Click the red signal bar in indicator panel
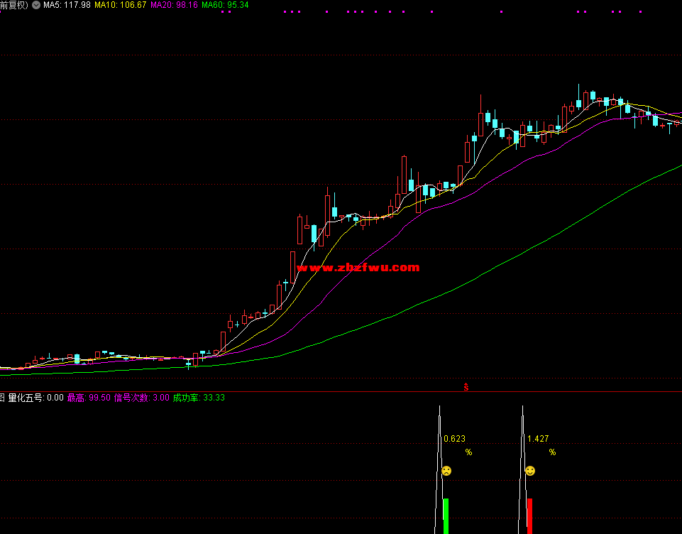The width and height of the screenshot is (682, 534). [529, 516]
